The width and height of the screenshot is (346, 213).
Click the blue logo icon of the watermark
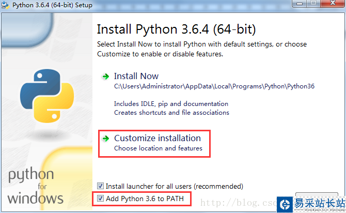(285, 204)
